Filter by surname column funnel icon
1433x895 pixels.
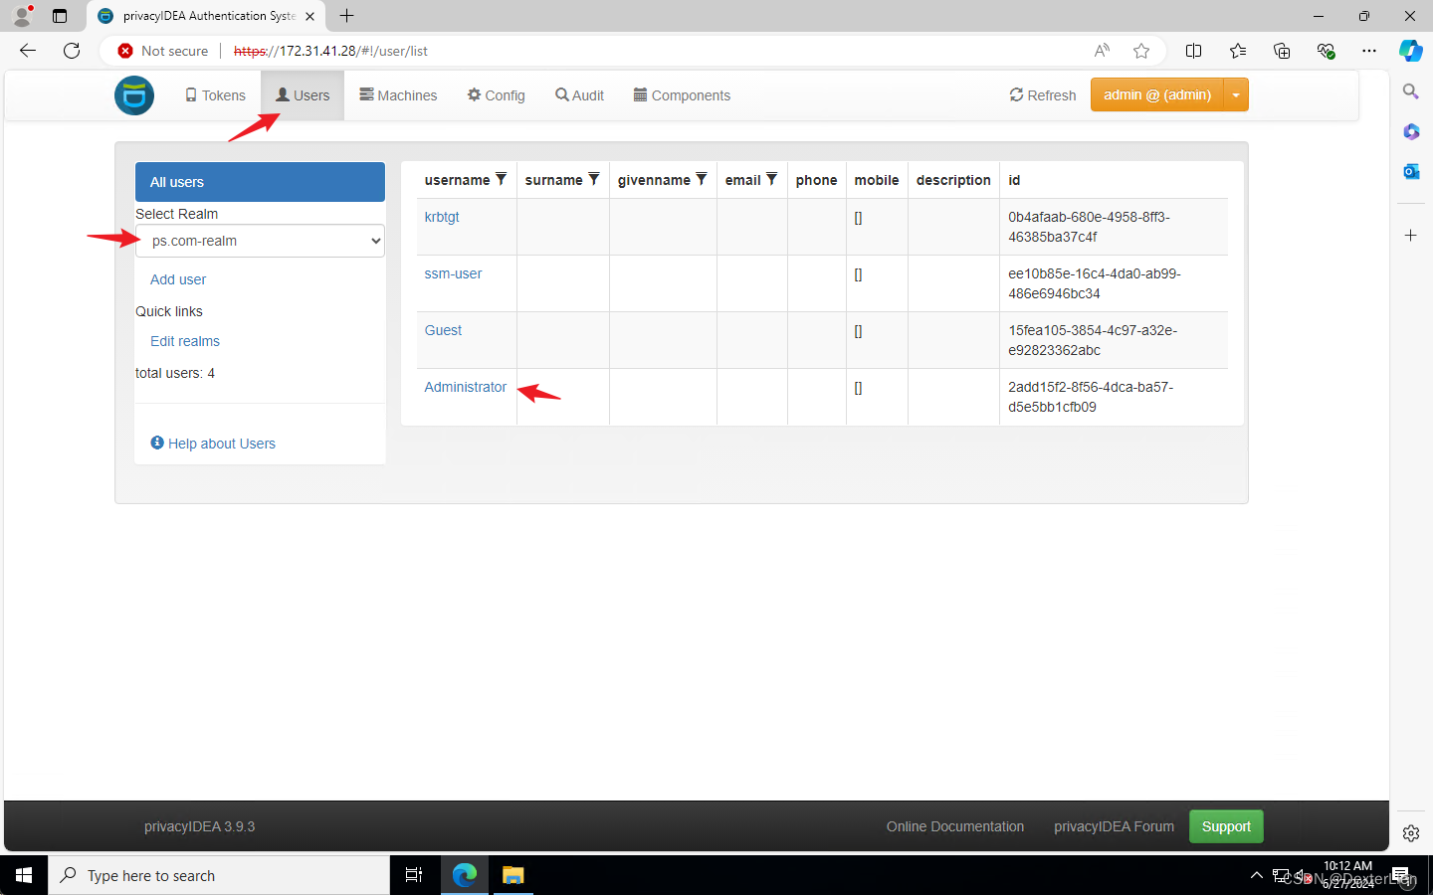tap(594, 179)
